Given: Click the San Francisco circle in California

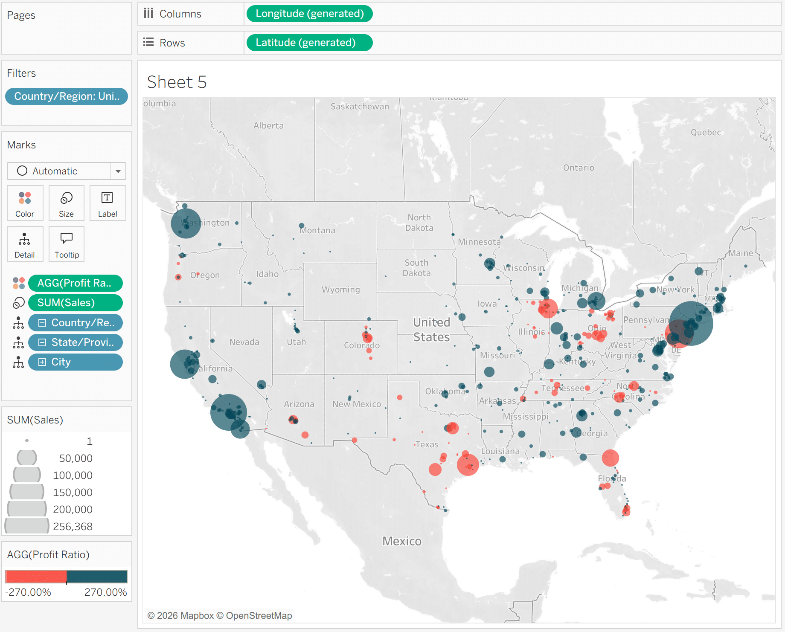Looking at the screenshot, I should [185, 364].
